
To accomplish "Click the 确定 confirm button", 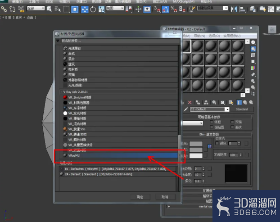I will 140,197.
